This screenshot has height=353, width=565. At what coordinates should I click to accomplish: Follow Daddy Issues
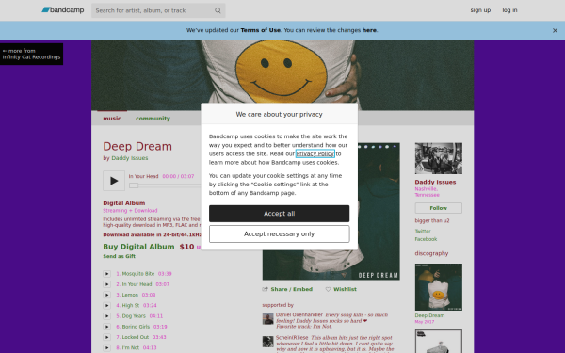point(439,208)
